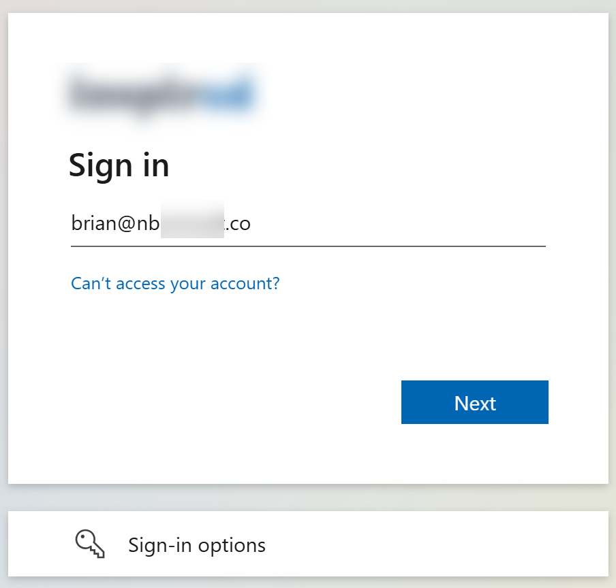Click the "Sign-in options" text beside the key

click(x=197, y=545)
